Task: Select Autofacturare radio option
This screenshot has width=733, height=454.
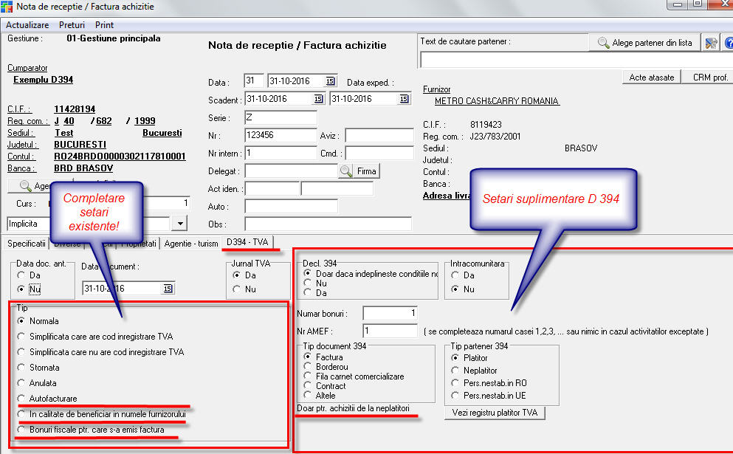Action: pos(21,399)
